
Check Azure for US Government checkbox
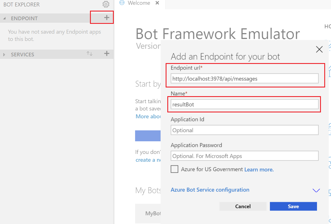click(x=174, y=169)
